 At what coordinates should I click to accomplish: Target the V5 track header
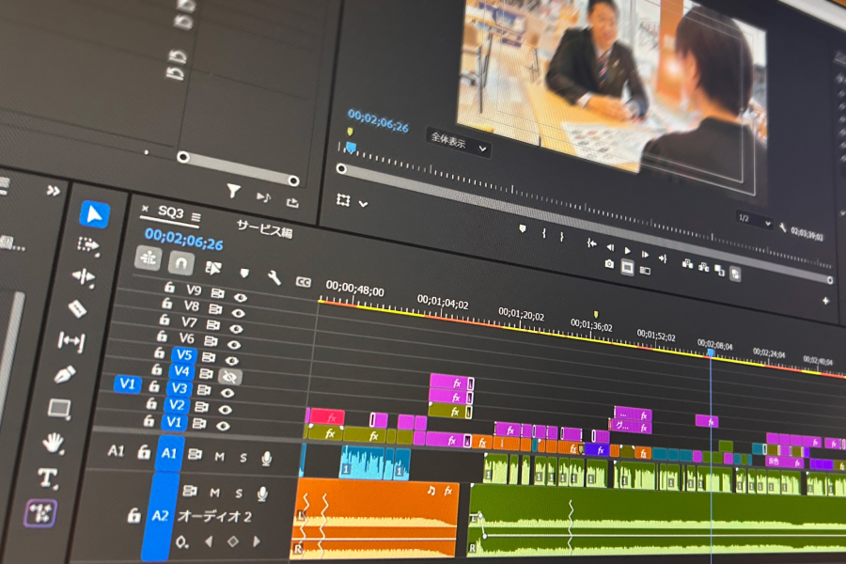(x=184, y=354)
